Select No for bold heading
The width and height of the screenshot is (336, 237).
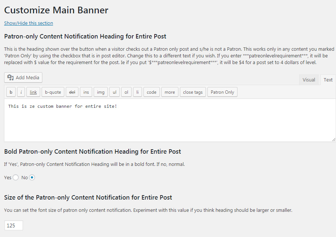(32, 177)
